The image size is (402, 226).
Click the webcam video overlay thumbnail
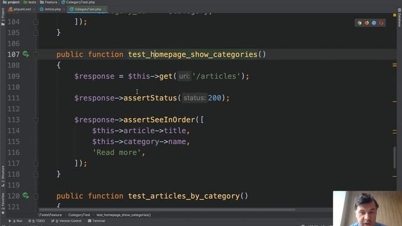click(x=367, y=208)
